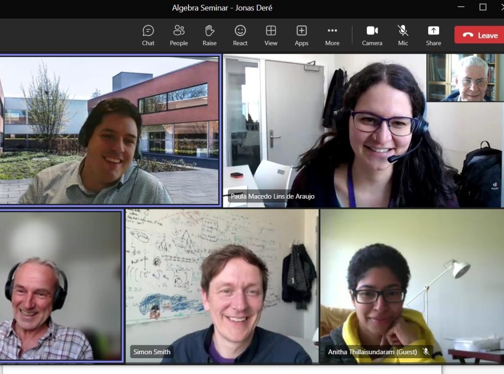Click the Share screen icon
This screenshot has height=374, width=504.
[x=433, y=35]
